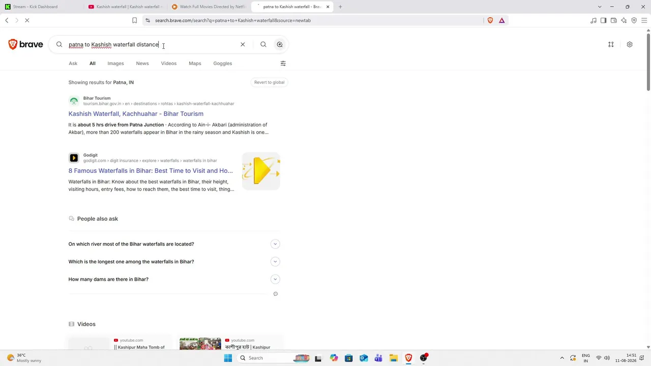651x366 pixels.
Task: Open Brave Rewards triangle icon
Action: (x=502, y=20)
